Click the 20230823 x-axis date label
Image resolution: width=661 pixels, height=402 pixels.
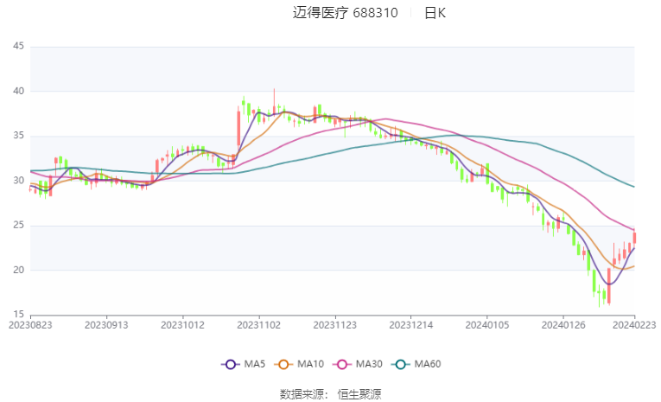click(31, 325)
